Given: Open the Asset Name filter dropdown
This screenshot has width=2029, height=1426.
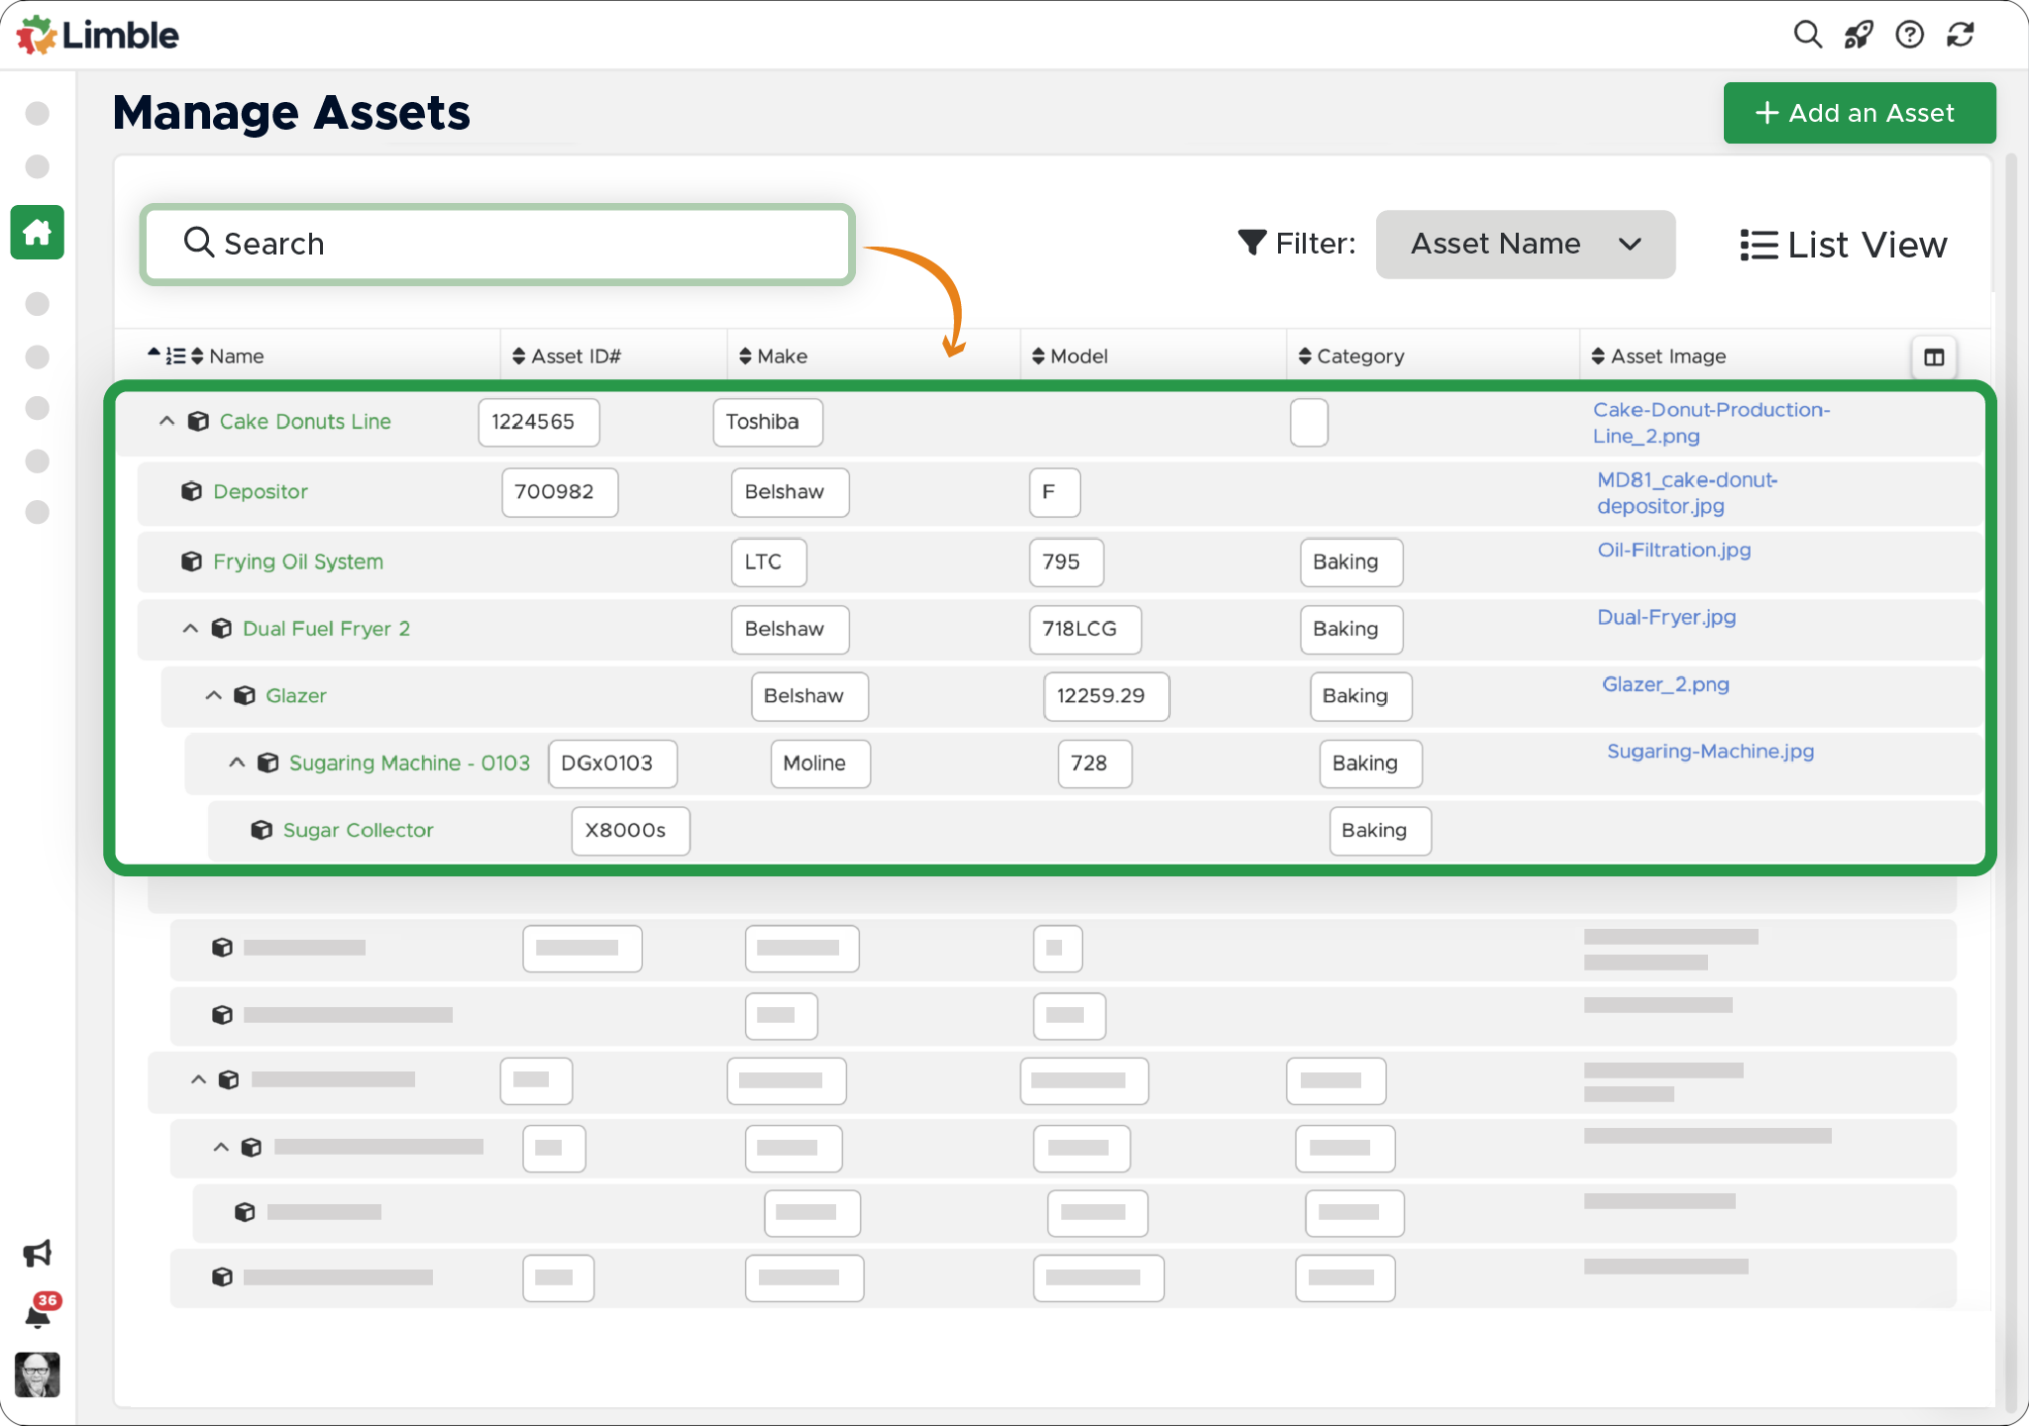Looking at the screenshot, I should coord(1525,245).
